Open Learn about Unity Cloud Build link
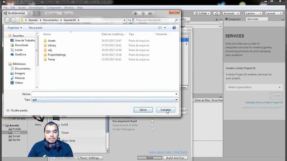The height and width of the screenshot is (161, 287). [168, 152]
